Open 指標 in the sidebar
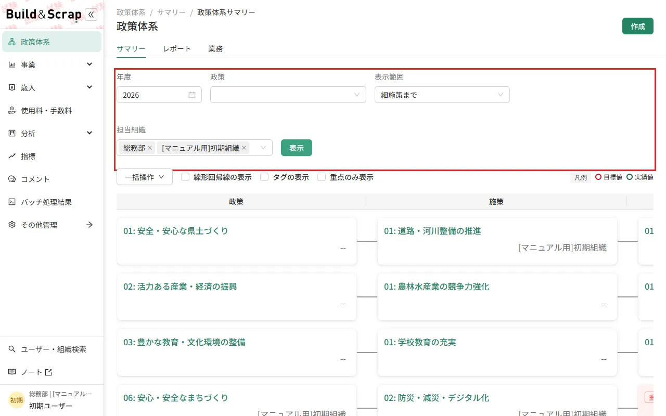666x416 pixels. pyautogui.click(x=52, y=157)
